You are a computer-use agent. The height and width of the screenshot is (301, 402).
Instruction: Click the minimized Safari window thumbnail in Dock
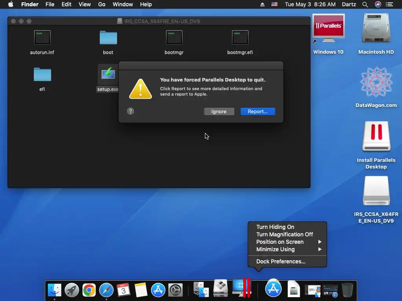tap(330, 291)
